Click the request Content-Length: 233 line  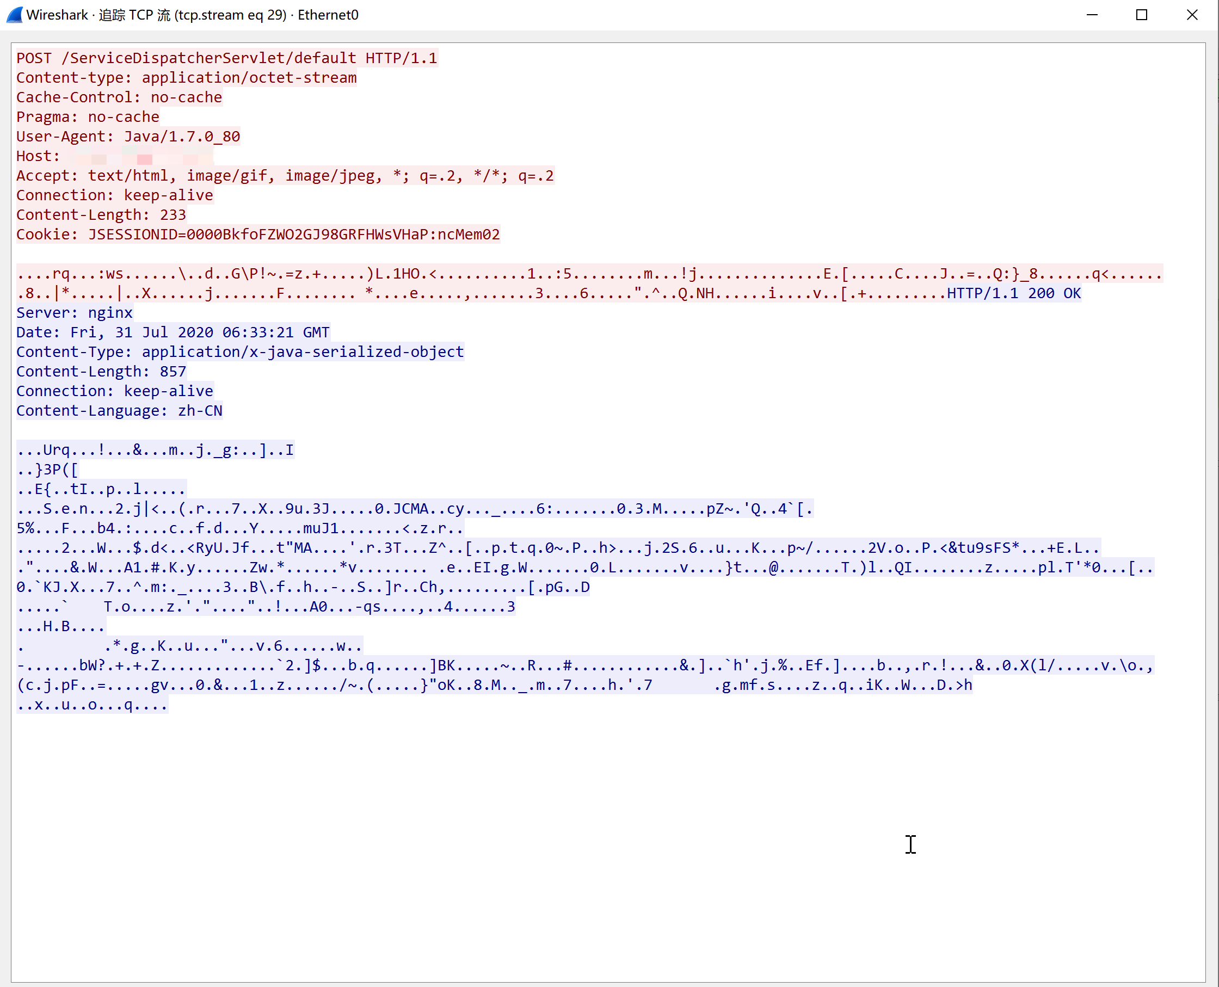click(101, 215)
